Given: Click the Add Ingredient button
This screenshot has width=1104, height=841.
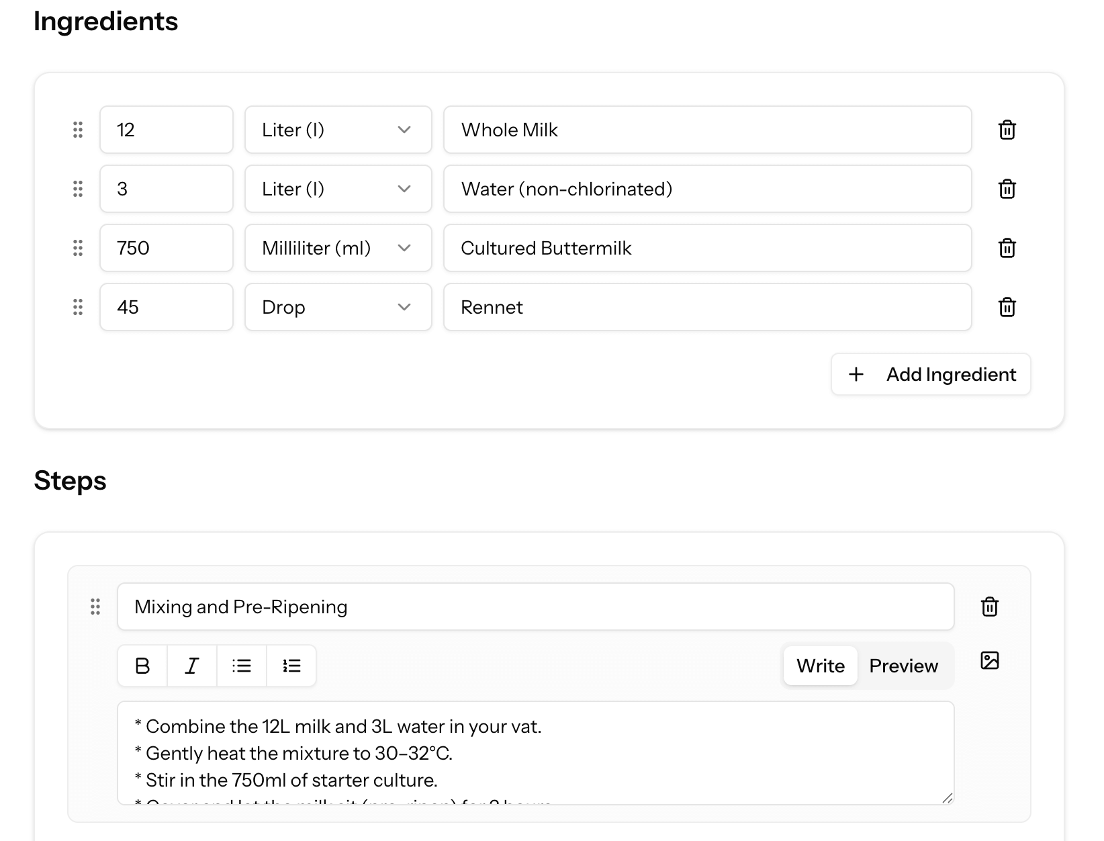Looking at the screenshot, I should click(931, 374).
